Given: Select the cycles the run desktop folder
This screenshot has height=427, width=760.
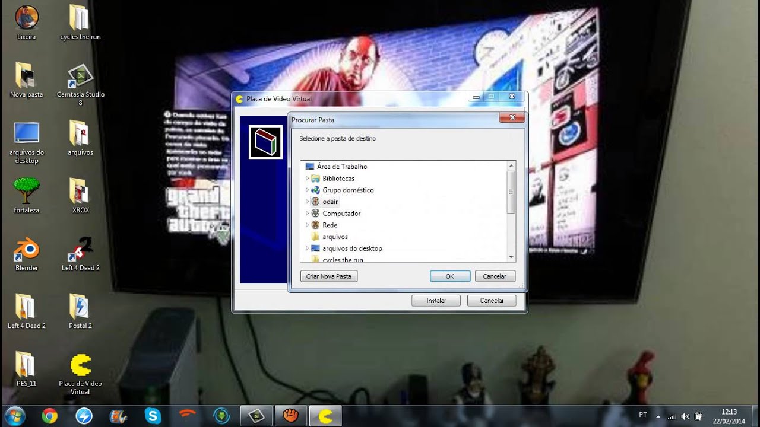Looking at the screenshot, I should pos(80,23).
